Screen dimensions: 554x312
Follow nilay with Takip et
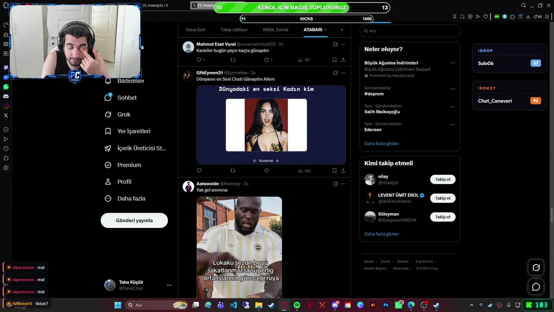(443, 179)
